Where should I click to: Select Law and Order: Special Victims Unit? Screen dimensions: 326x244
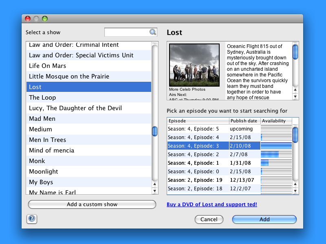pyautogui.click(x=89, y=55)
